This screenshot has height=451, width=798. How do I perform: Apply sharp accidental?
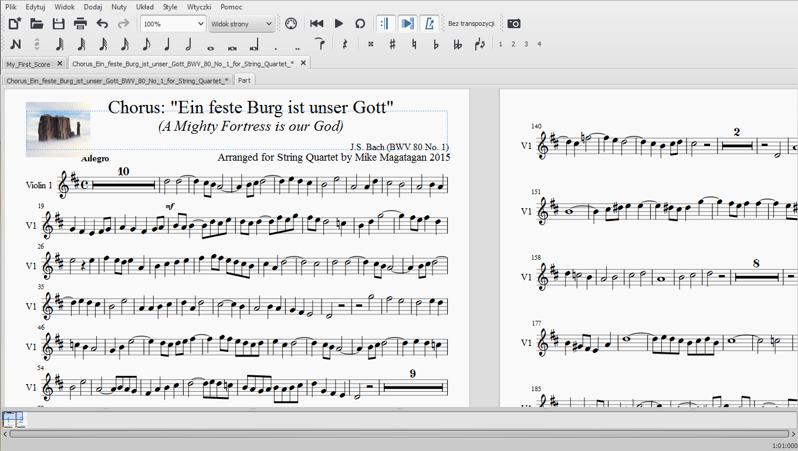[x=393, y=44]
